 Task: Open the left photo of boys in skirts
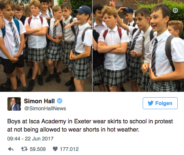click(46, 46)
